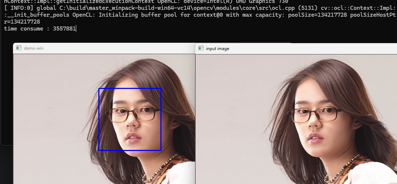Click the '[ INFO:0] global C:\build' console line
Viewport: 397px width, 184px height.
point(200,8)
